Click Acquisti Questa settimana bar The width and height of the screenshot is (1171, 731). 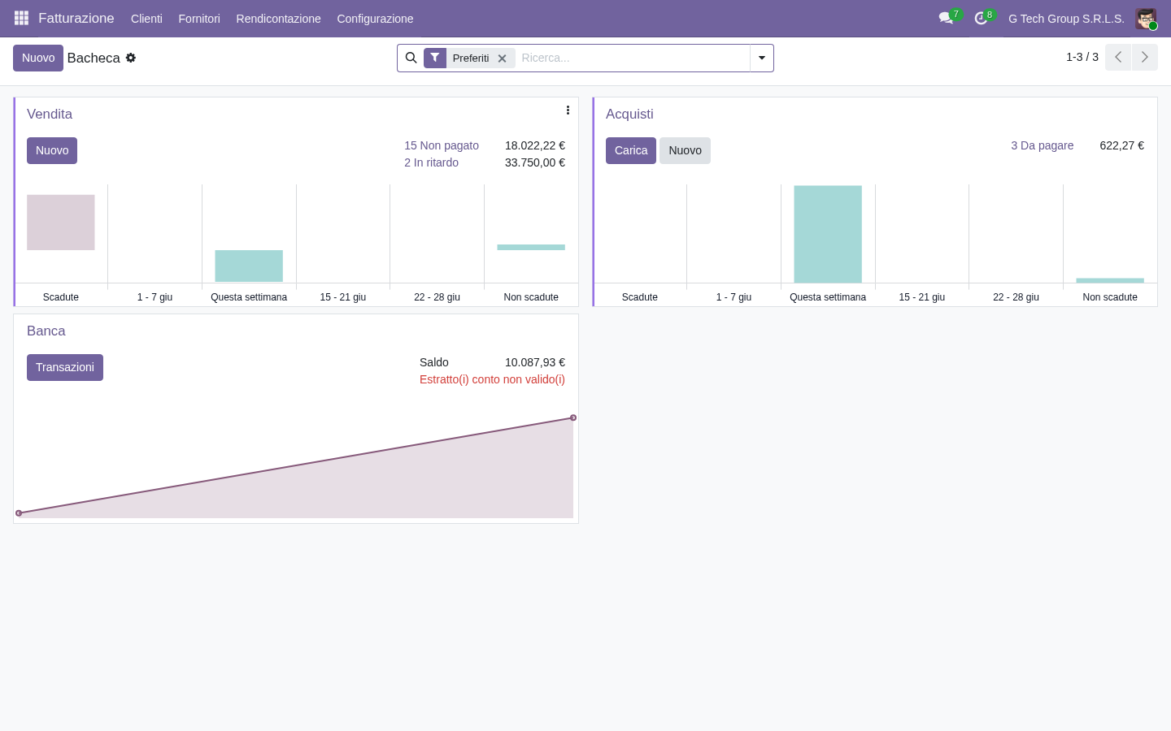tap(828, 234)
